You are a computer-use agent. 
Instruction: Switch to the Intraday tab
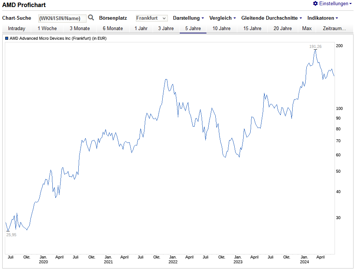pos(17,29)
